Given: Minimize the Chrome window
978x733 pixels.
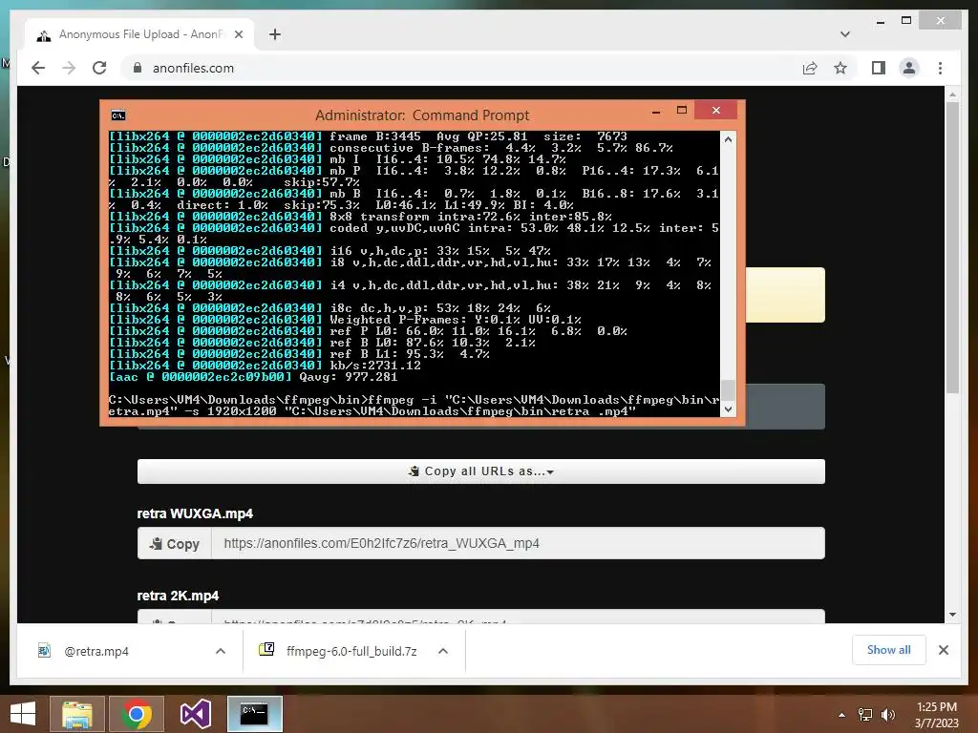Looking at the screenshot, I should tap(880, 21).
